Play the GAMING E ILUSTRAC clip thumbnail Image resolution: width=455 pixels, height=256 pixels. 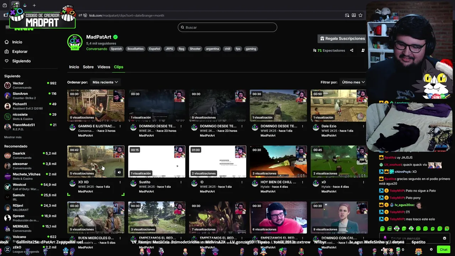pos(96,106)
